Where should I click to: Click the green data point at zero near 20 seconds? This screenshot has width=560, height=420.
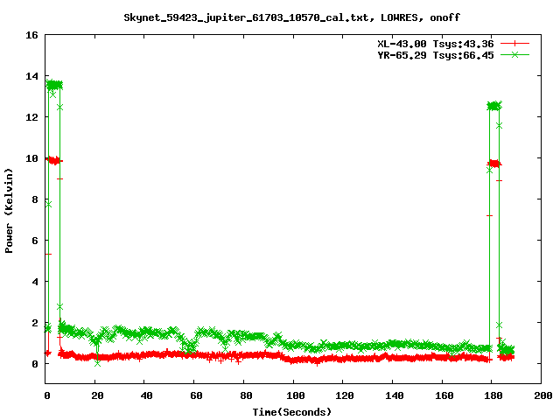(x=97, y=364)
